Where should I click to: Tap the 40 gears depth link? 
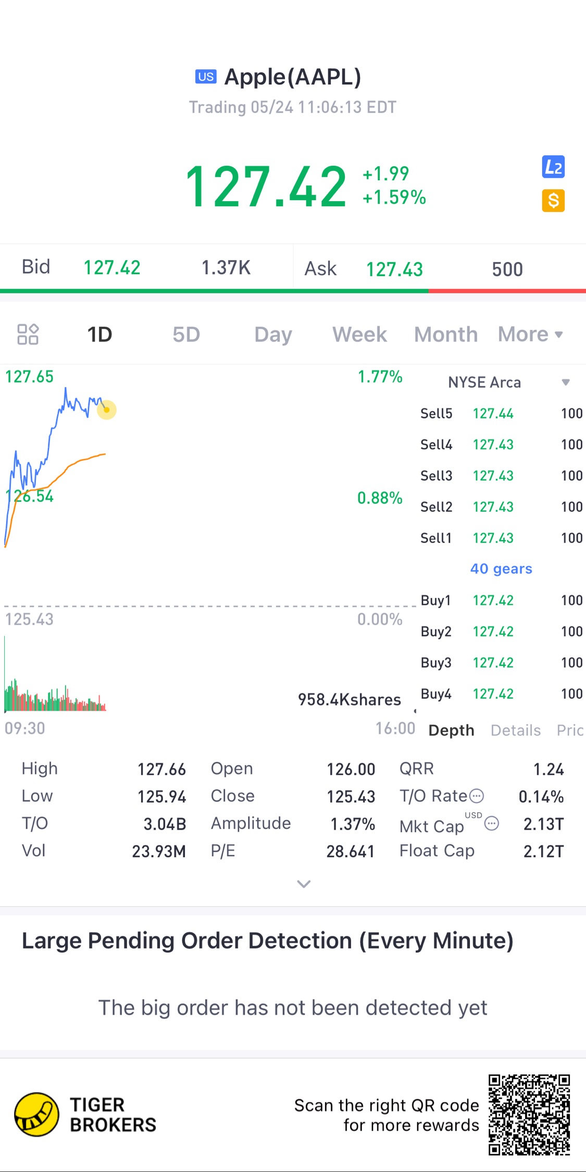[501, 569]
